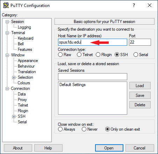Screen dimensions: 158x154
Task: Click the question mark help icon
Action: (x=134, y=5)
